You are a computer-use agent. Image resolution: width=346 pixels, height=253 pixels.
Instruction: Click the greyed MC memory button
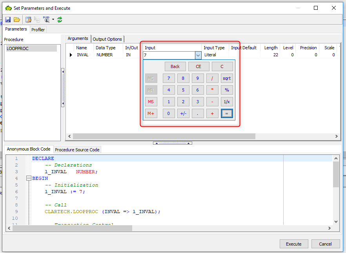tap(151, 78)
